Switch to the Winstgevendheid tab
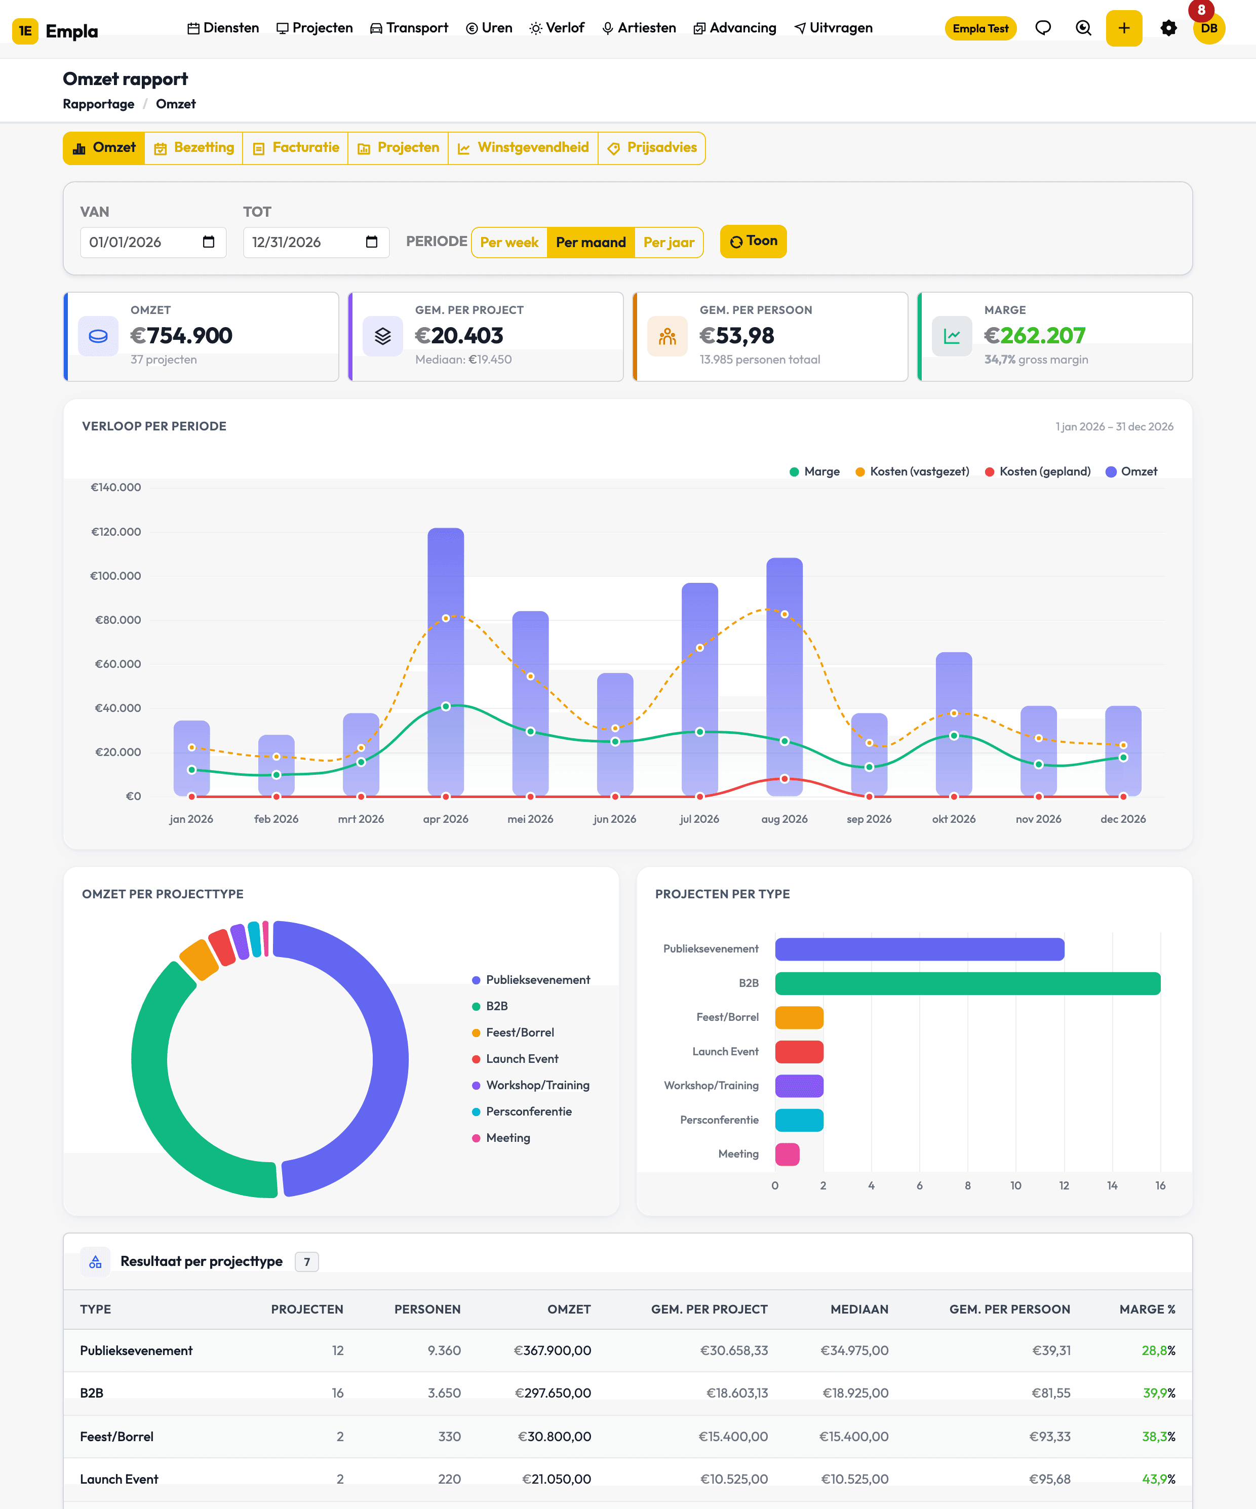The image size is (1256, 1509). 523,148
